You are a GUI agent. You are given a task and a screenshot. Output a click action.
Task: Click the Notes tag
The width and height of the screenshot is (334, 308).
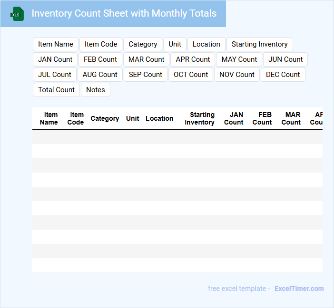[96, 90]
